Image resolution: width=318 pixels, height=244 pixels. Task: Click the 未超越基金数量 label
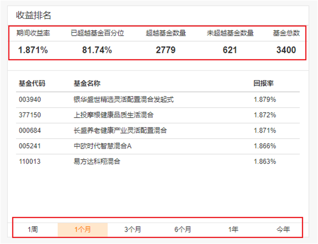tap(230, 33)
